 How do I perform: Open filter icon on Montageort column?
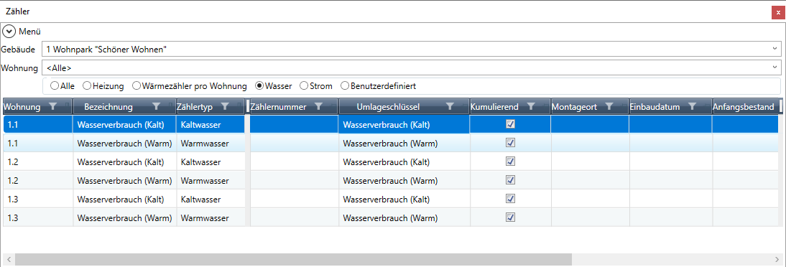609,106
